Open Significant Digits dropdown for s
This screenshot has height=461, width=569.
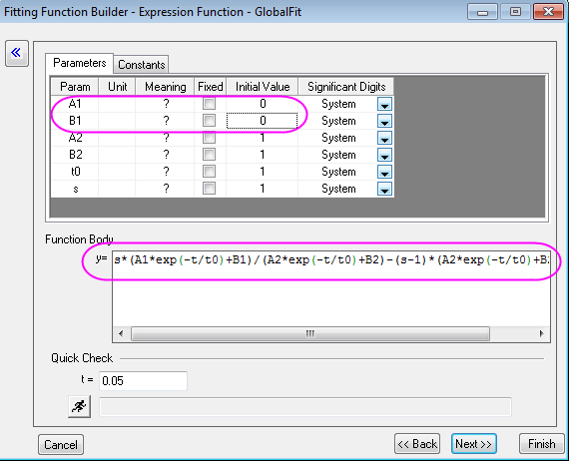[x=384, y=189]
